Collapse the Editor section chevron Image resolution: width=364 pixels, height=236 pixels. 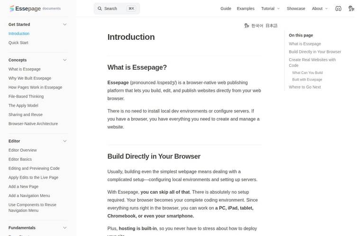click(65, 141)
